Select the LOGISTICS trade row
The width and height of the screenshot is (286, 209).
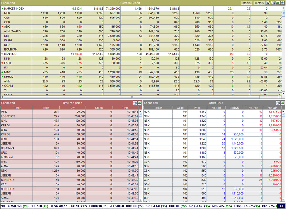[x=70, y=116]
